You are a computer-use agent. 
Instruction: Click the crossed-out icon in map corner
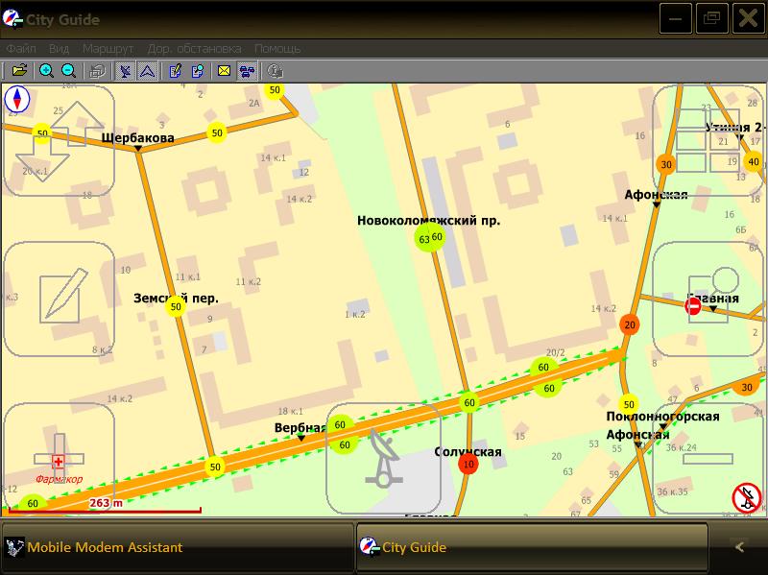click(x=746, y=497)
